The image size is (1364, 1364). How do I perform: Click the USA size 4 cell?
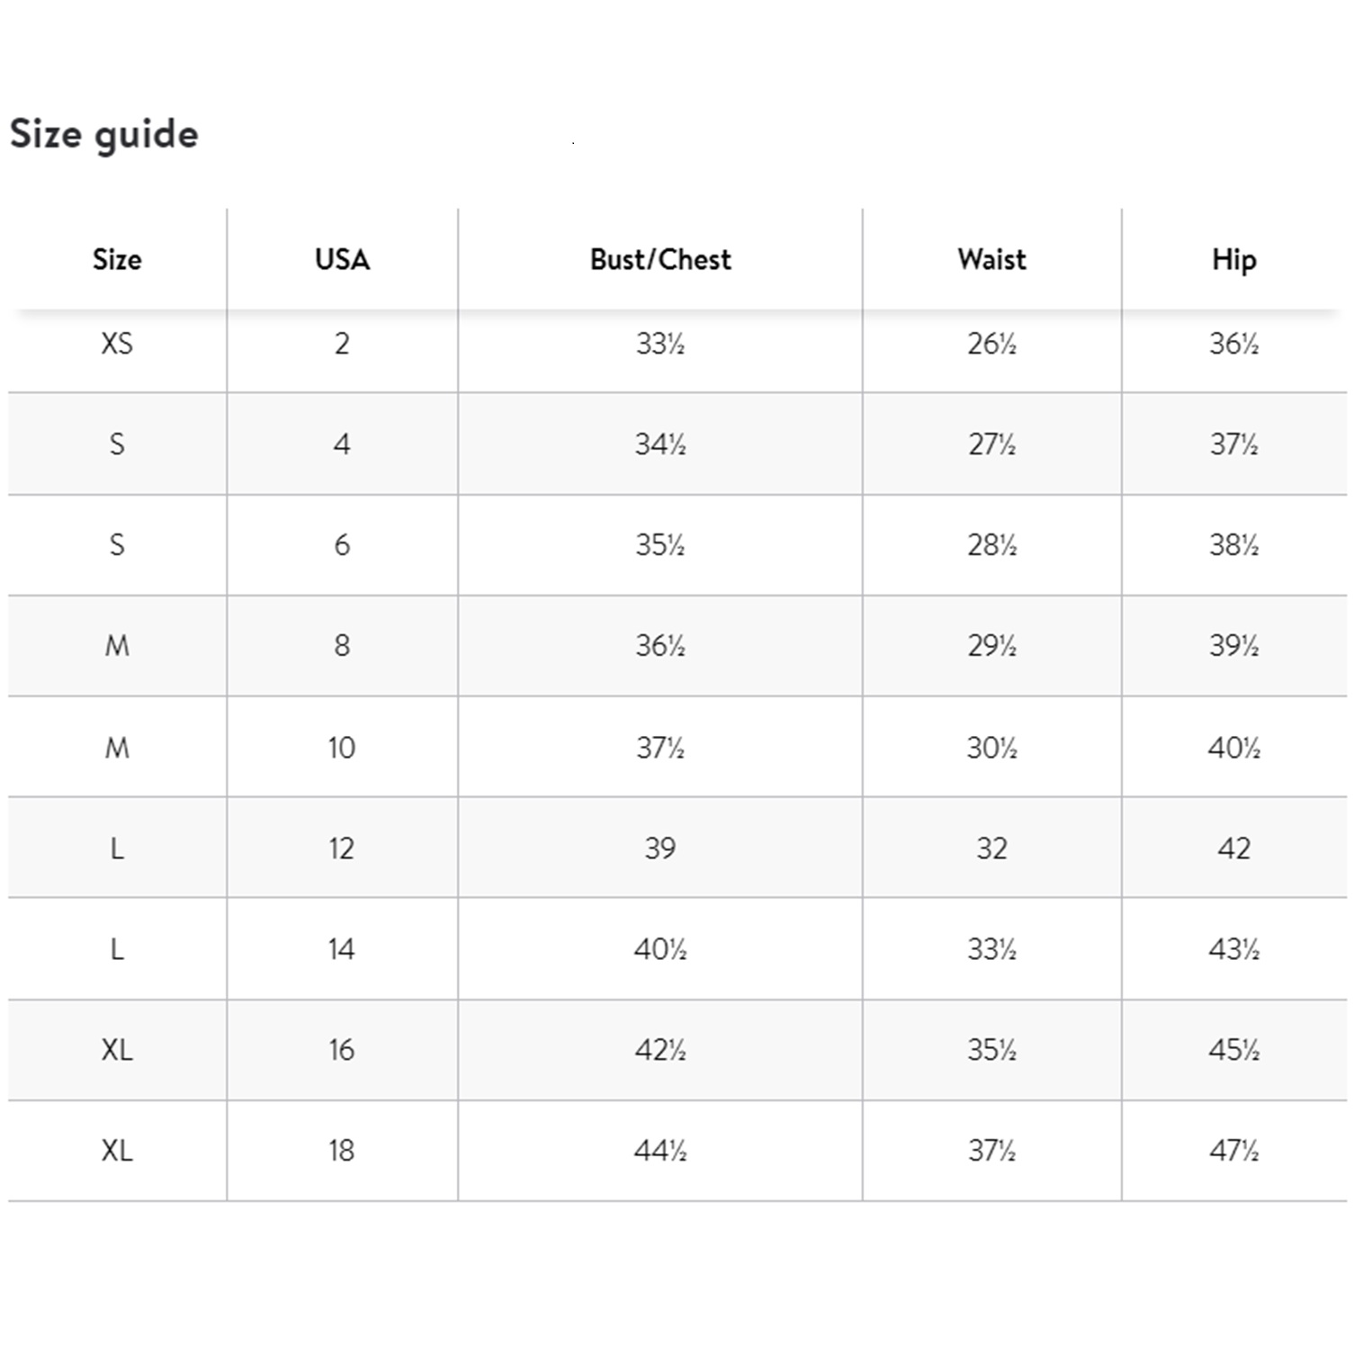342,444
